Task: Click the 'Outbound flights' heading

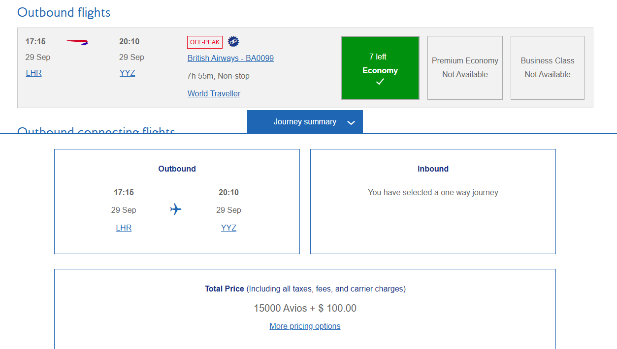Action: point(64,12)
